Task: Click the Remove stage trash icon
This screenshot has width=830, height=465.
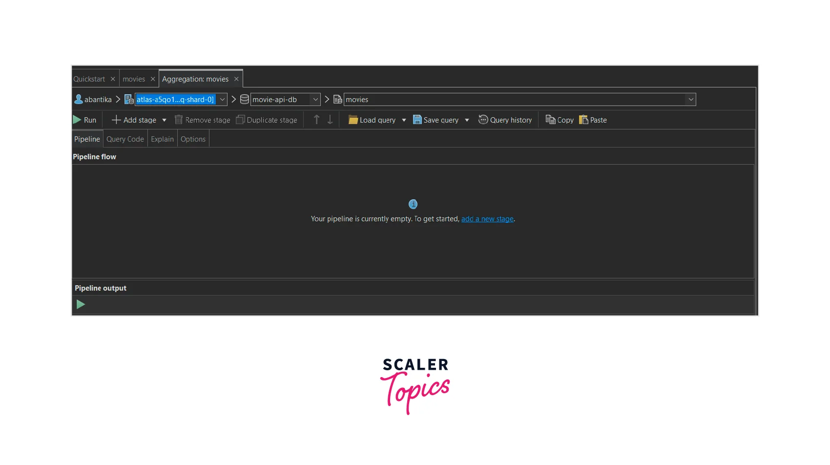Action: coord(179,120)
